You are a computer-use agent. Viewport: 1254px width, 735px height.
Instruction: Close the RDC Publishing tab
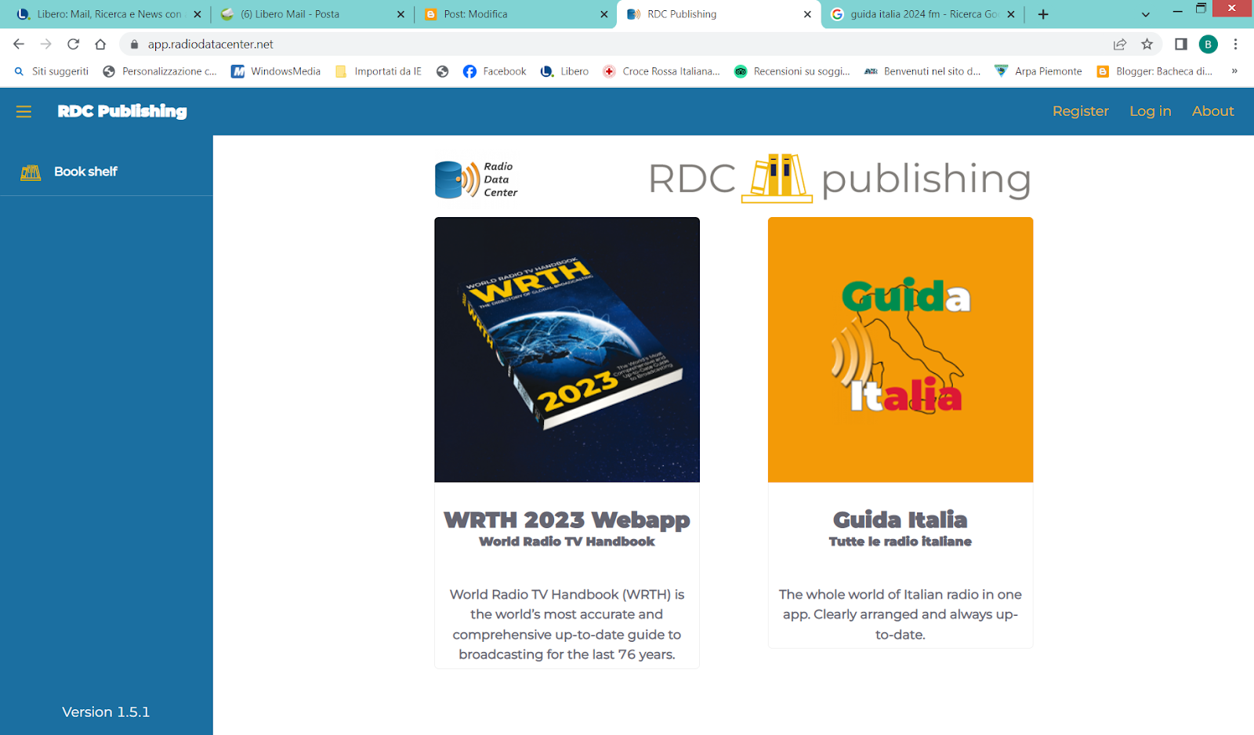[x=807, y=14]
